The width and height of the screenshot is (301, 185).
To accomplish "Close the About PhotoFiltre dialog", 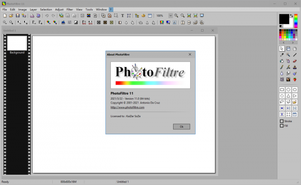I will point(190,54).
